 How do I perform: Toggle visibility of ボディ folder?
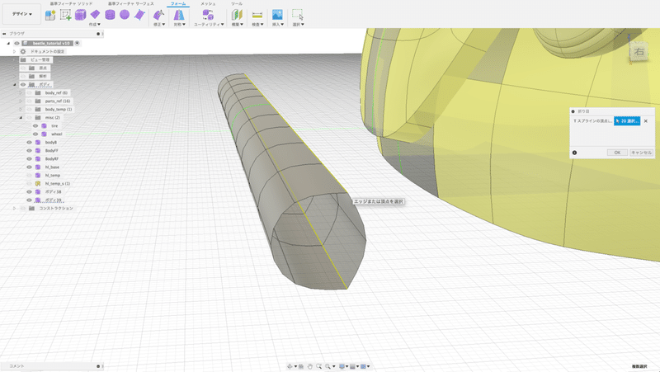click(x=23, y=85)
